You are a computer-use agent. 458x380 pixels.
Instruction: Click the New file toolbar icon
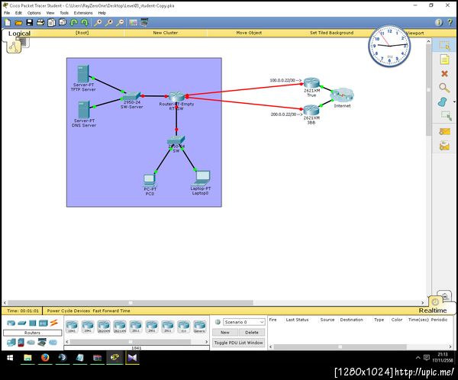(8, 22)
